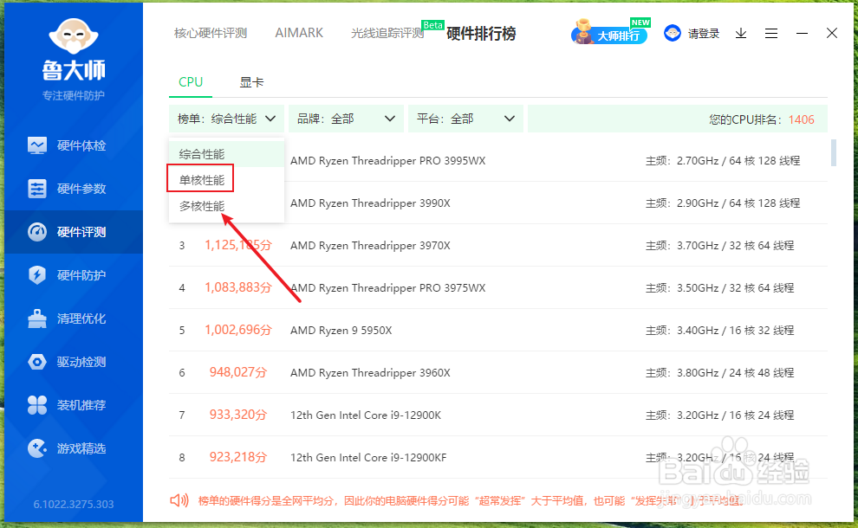This screenshot has height=528, width=858.
Task: Open 清理优化 cleanup icon
Action: (x=37, y=319)
